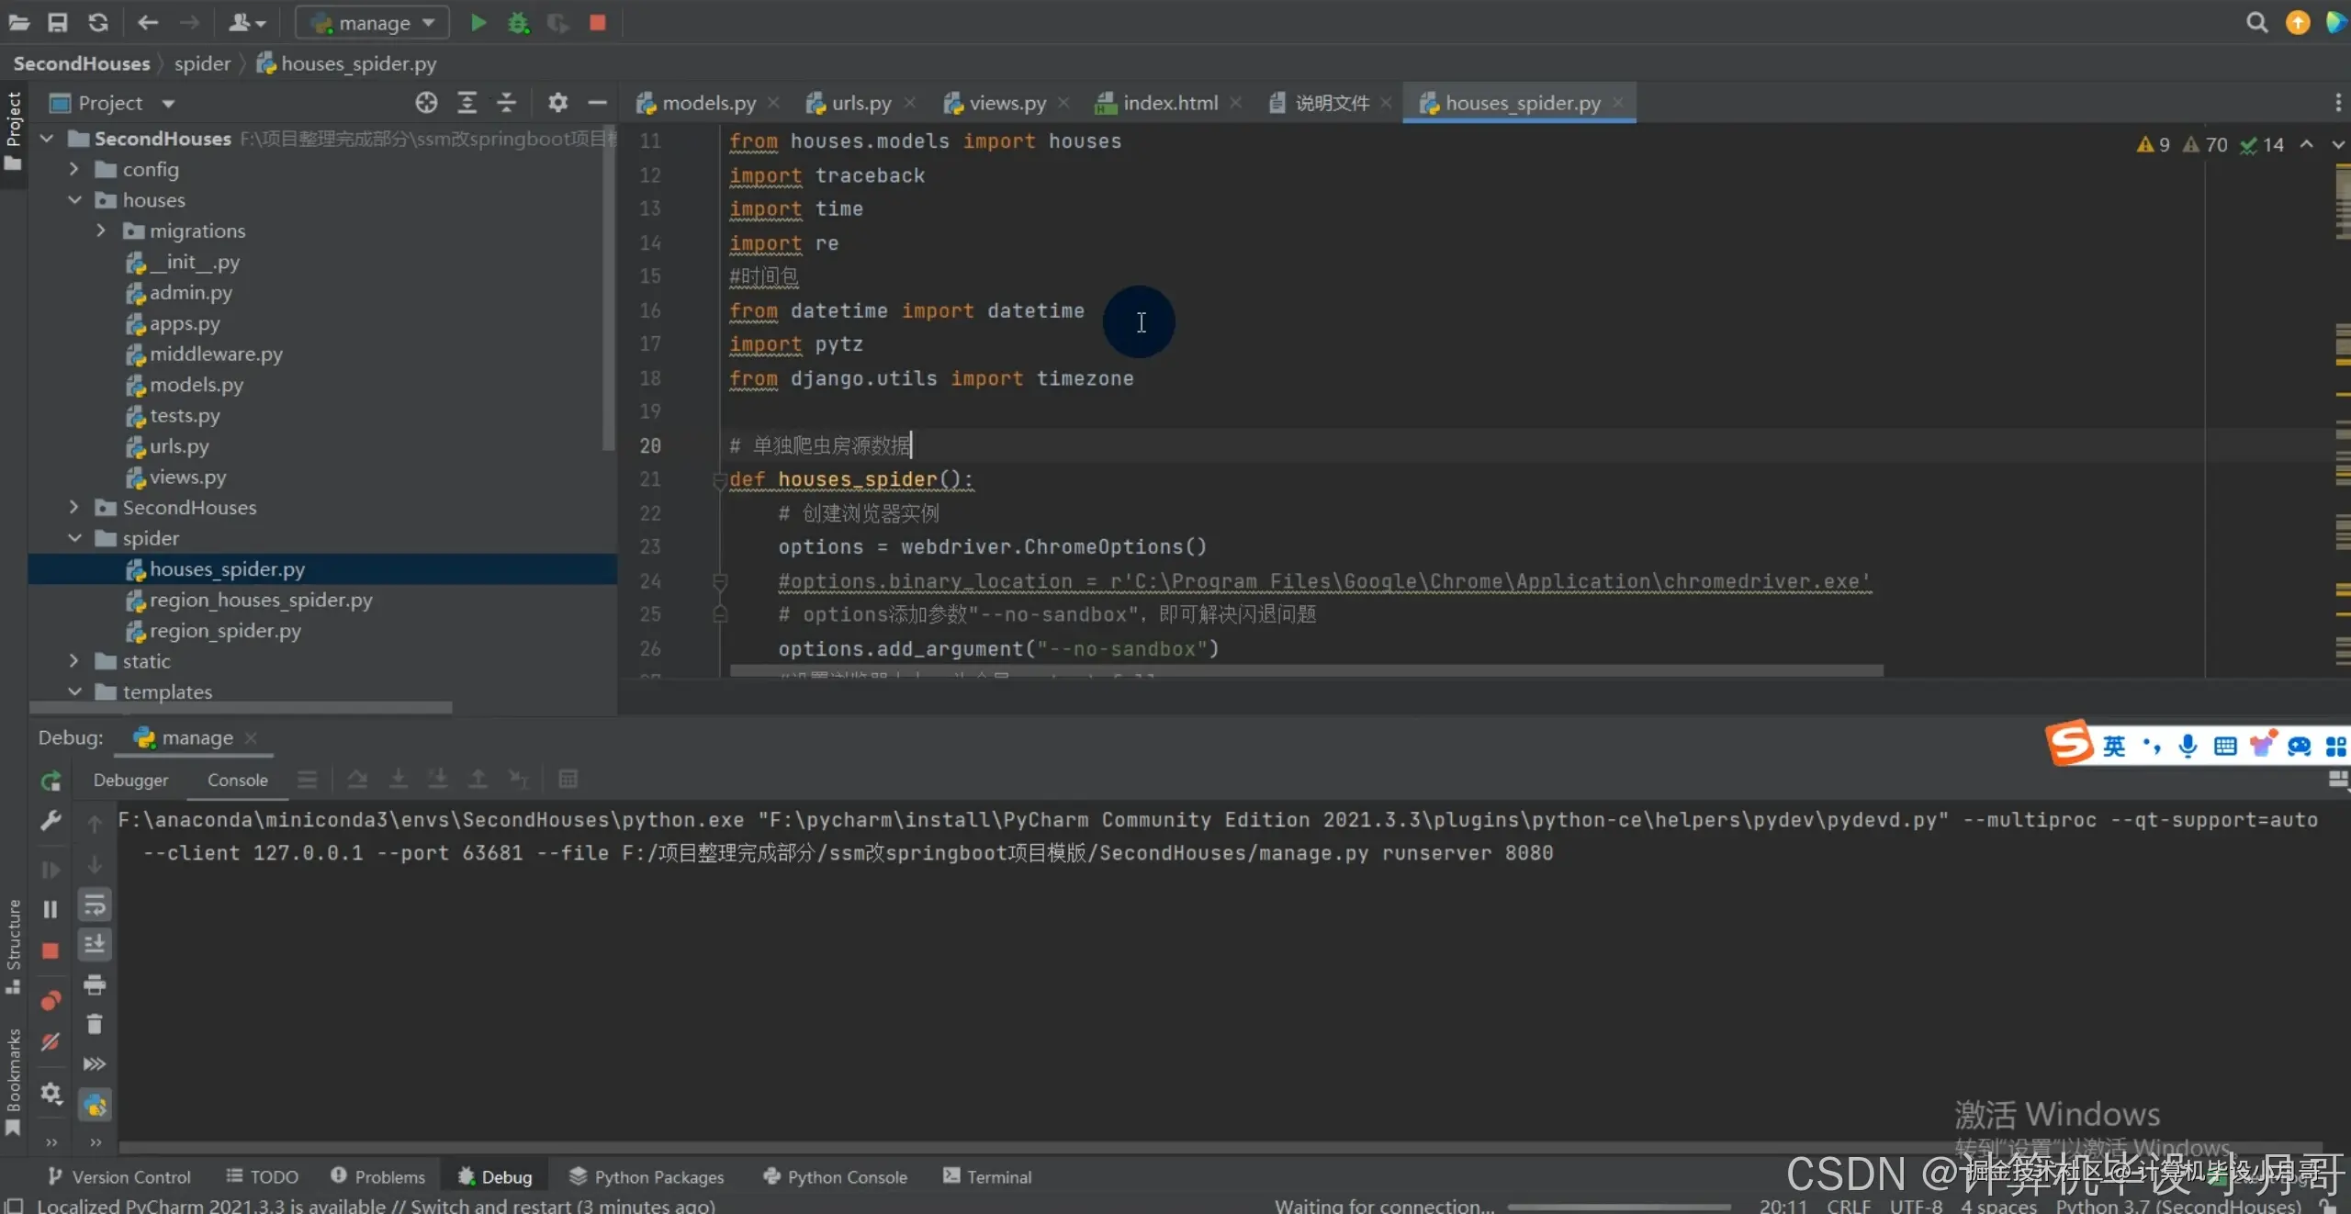The image size is (2351, 1214).
Task: Click the Clear All trash icon in the console
Action: (x=95, y=1024)
